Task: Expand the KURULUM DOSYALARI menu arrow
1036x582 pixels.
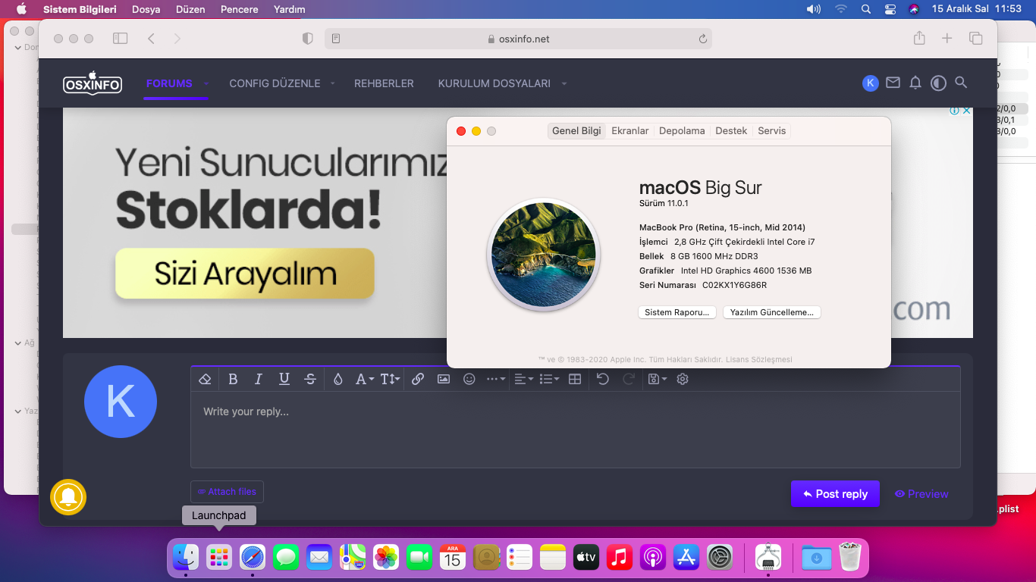Action: point(564,84)
